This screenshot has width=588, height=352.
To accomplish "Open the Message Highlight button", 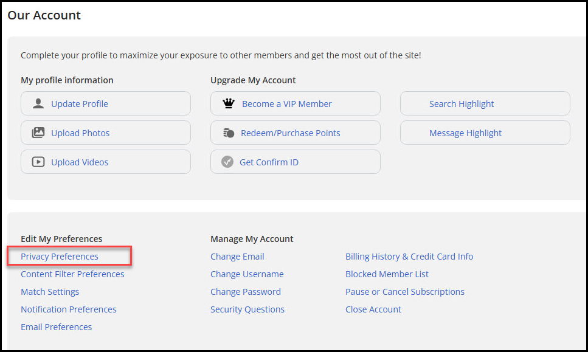I will 485,133.
